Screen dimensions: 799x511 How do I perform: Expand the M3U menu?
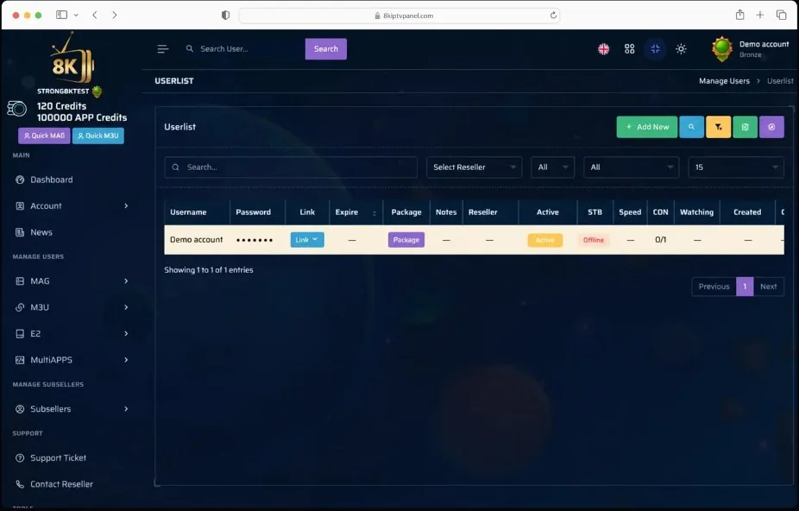click(x=72, y=307)
